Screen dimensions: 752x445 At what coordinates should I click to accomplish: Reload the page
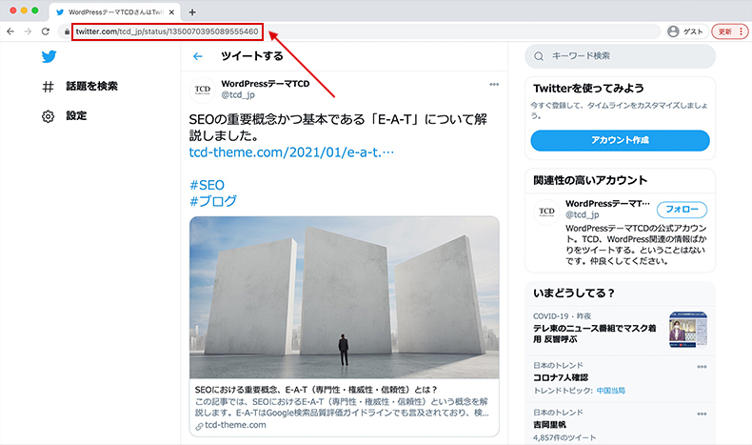point(46,31)
